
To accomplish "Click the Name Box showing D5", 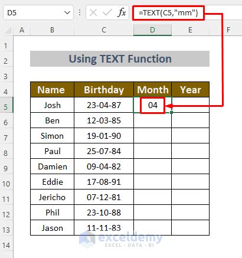I will [x=38, y=13].
